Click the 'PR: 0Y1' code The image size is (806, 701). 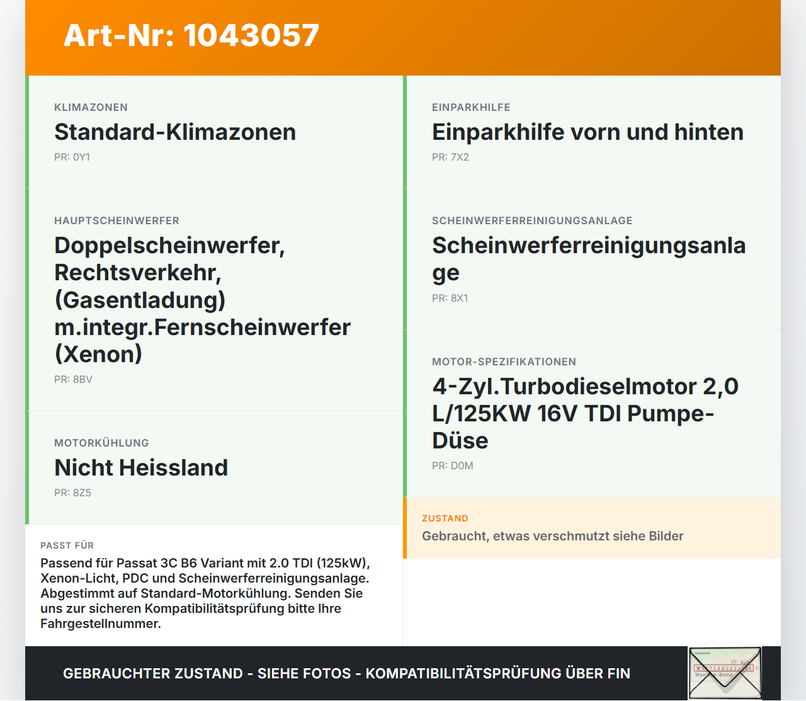(x=72, y=157)
